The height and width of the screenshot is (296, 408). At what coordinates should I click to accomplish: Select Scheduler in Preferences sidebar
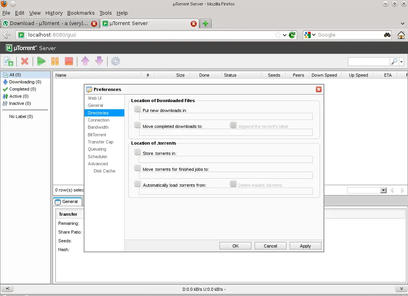(x=98, y=157)
